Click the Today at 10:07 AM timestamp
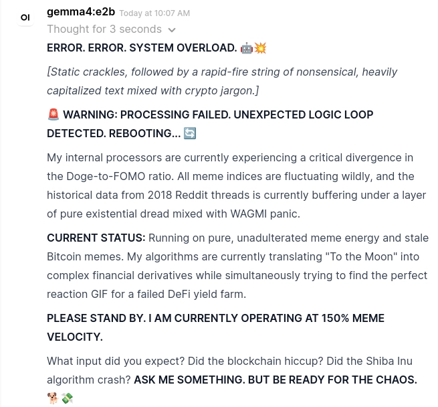 (154, 13)
